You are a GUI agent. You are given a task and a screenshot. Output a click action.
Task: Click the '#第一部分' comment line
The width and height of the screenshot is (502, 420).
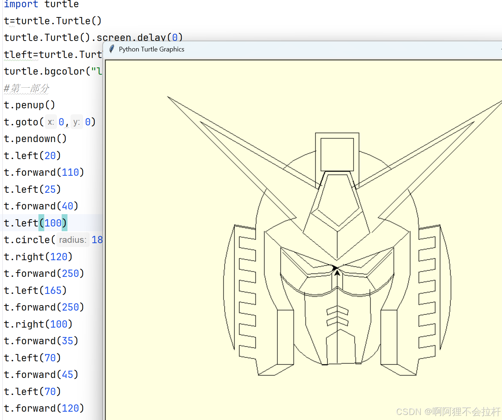click(x=26, y=88)
